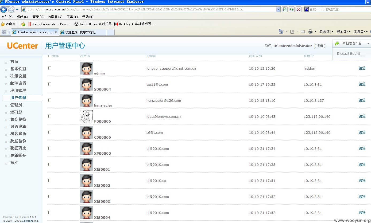Open the Hashchecker.de favorites shortcut
The image size is (371, 223).
coord(49,24)
